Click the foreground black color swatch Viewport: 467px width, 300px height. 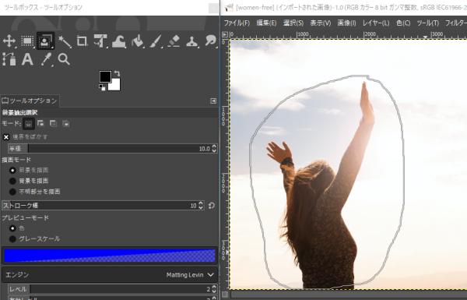[104, 77]
